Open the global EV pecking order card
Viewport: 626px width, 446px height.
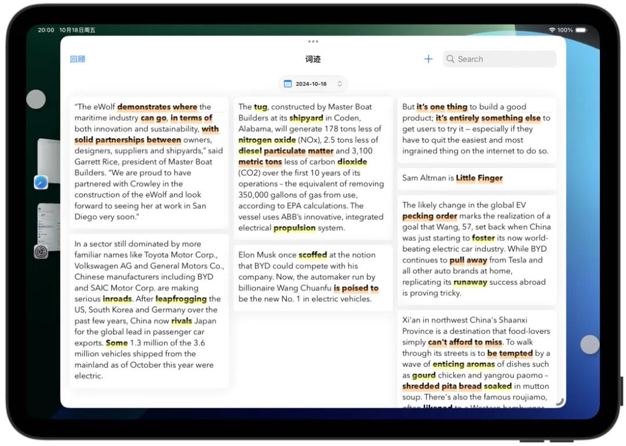click(476, 249)
